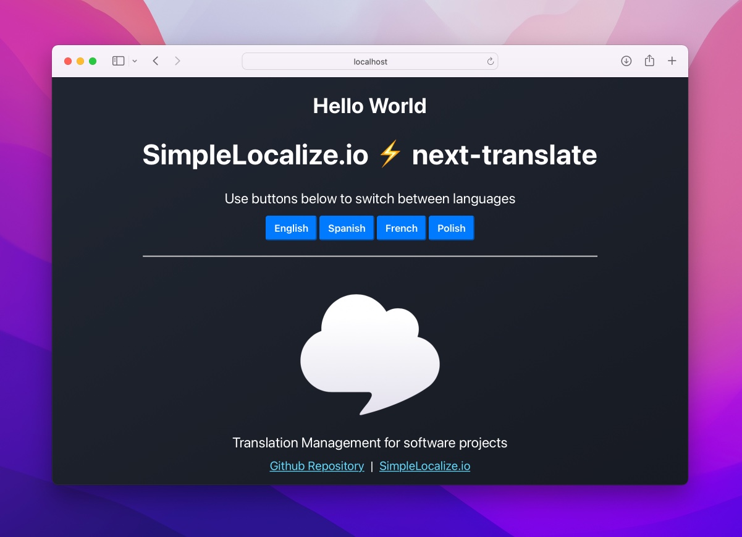Open the SimpleLocalize.io footer link
The width and height of the screenshot is (742, 537).
tap(425, 466)
